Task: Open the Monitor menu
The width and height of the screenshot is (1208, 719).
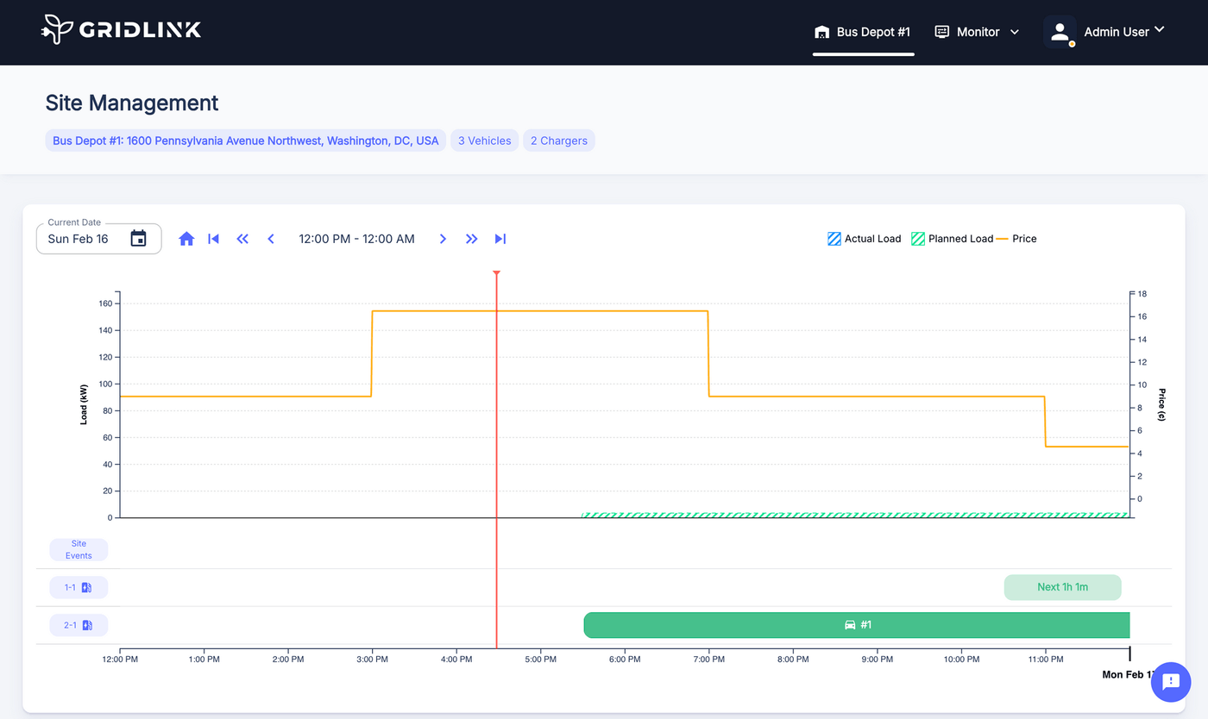Action: point(978,32)
